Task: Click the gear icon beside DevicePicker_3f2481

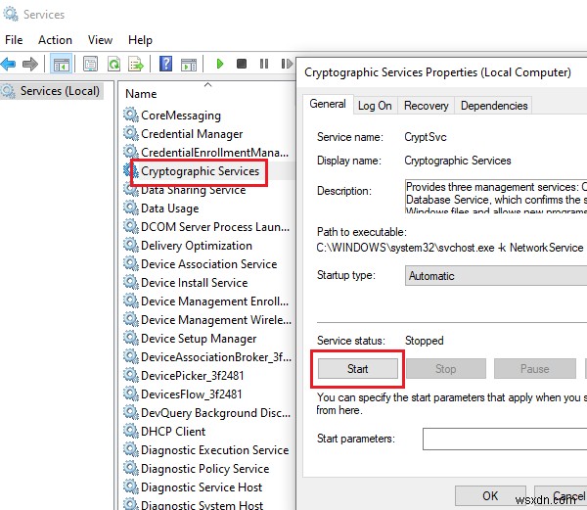Action: [x=131, y=375]
